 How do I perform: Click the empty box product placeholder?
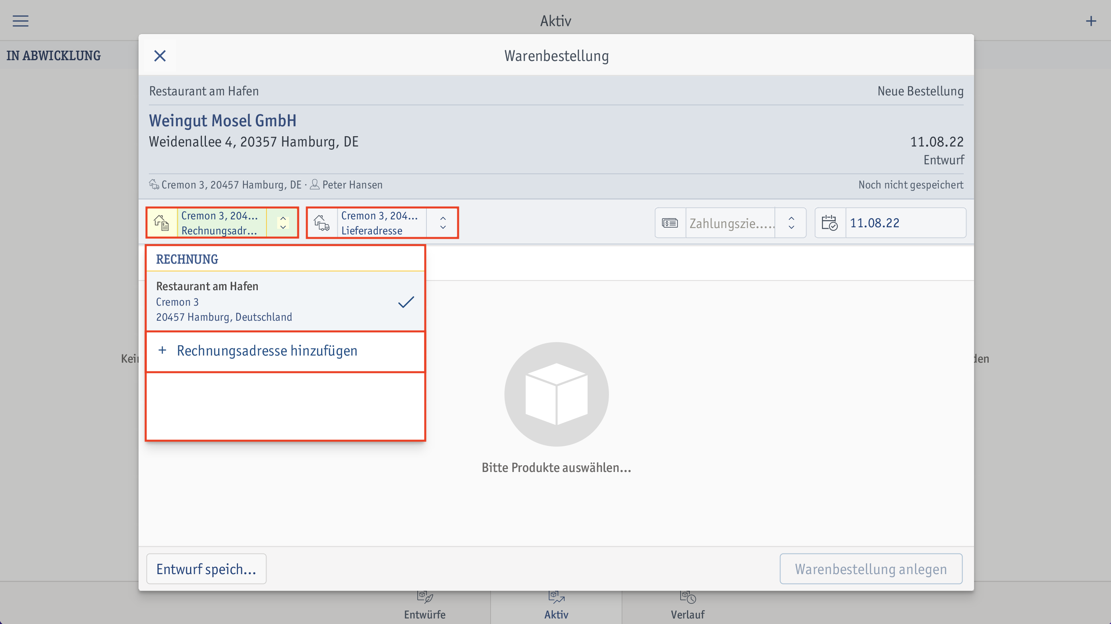(x=556, y=394)
